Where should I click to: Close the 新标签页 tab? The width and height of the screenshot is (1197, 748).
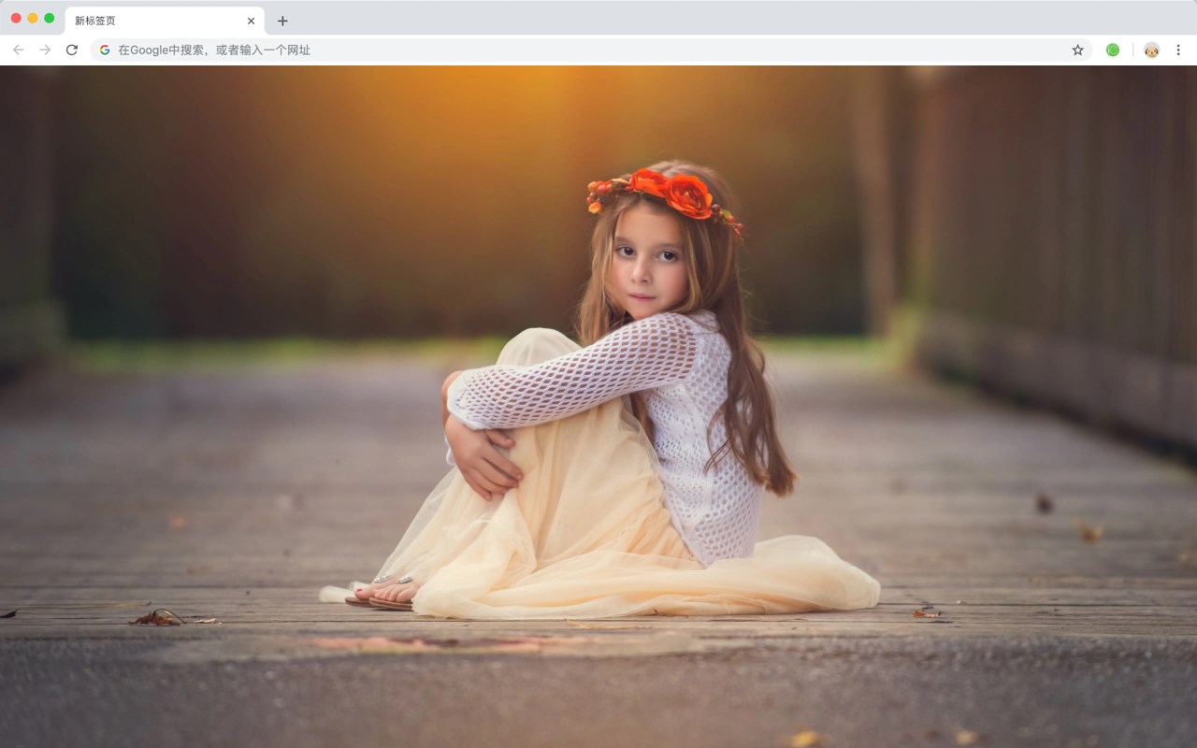(x=251, y=21)
